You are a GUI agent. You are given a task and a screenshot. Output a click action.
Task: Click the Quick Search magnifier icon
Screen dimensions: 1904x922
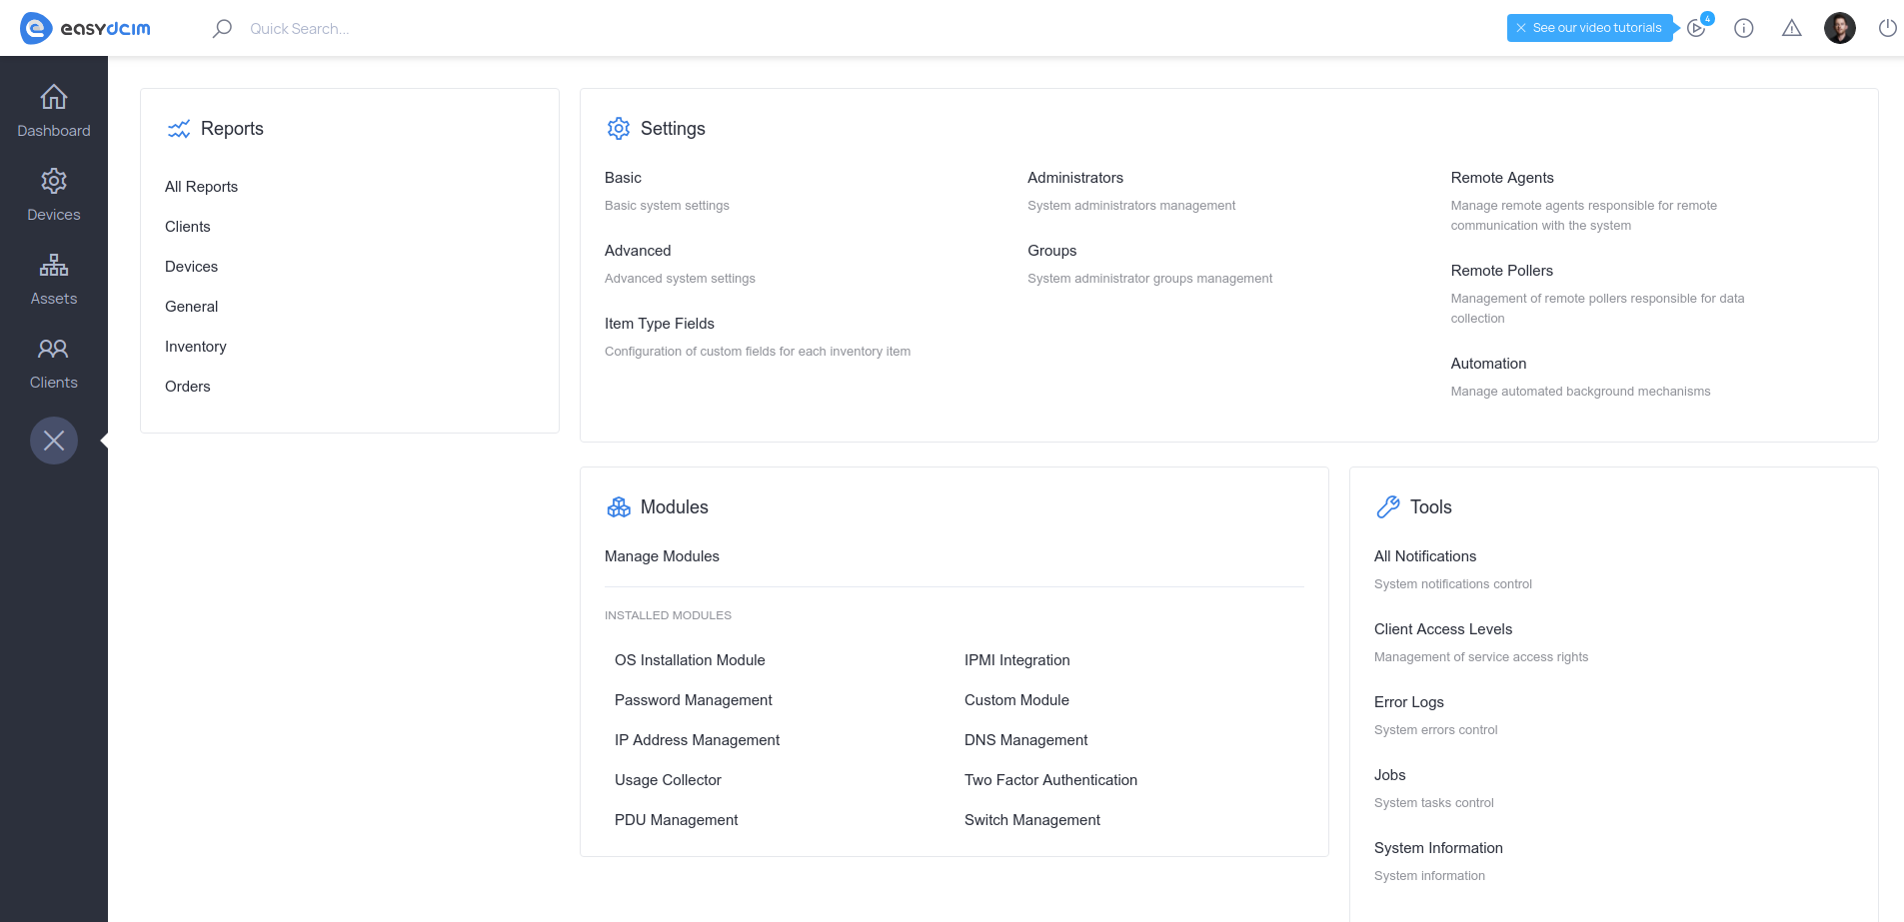(x=222, y=28)
